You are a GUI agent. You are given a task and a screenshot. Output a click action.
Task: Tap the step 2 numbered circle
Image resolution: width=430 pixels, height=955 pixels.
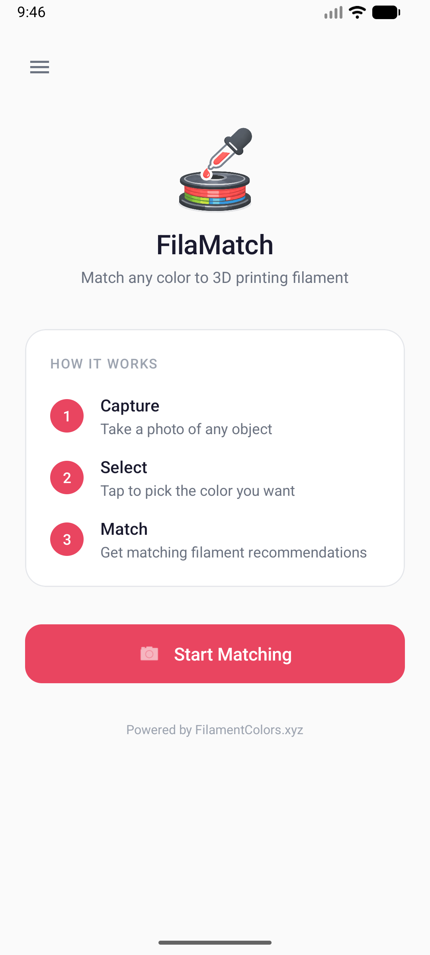(66, 477)
